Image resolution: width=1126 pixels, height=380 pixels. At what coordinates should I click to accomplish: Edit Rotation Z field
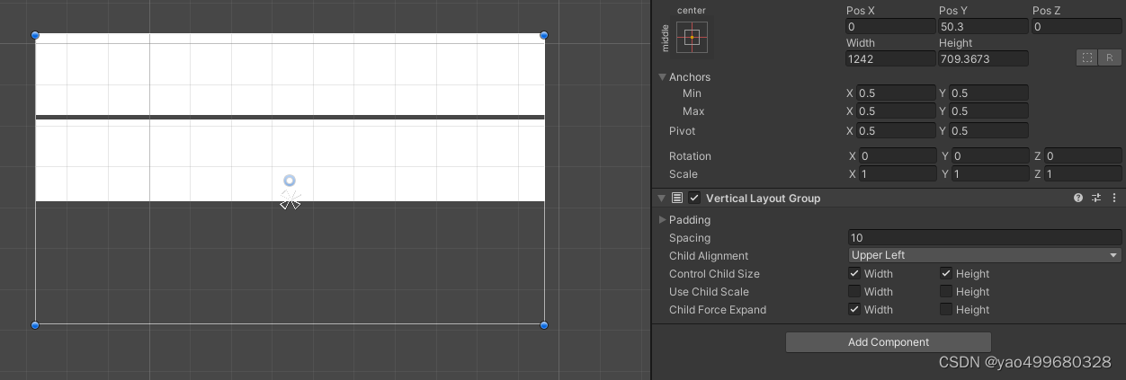point(1083,156)
